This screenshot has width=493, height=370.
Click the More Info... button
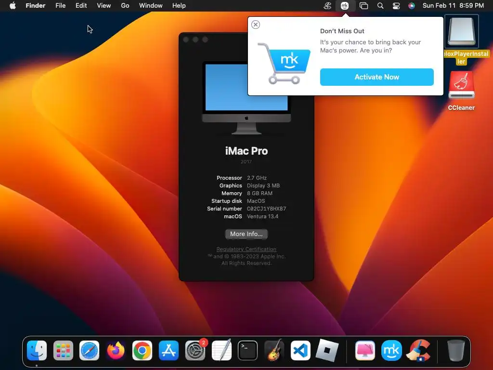point(246,234)
